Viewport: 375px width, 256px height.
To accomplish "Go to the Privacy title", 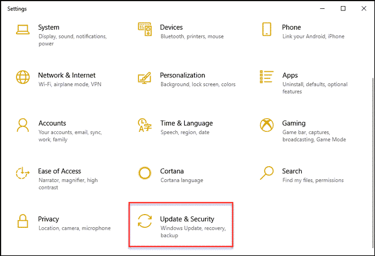I will 49,219.
